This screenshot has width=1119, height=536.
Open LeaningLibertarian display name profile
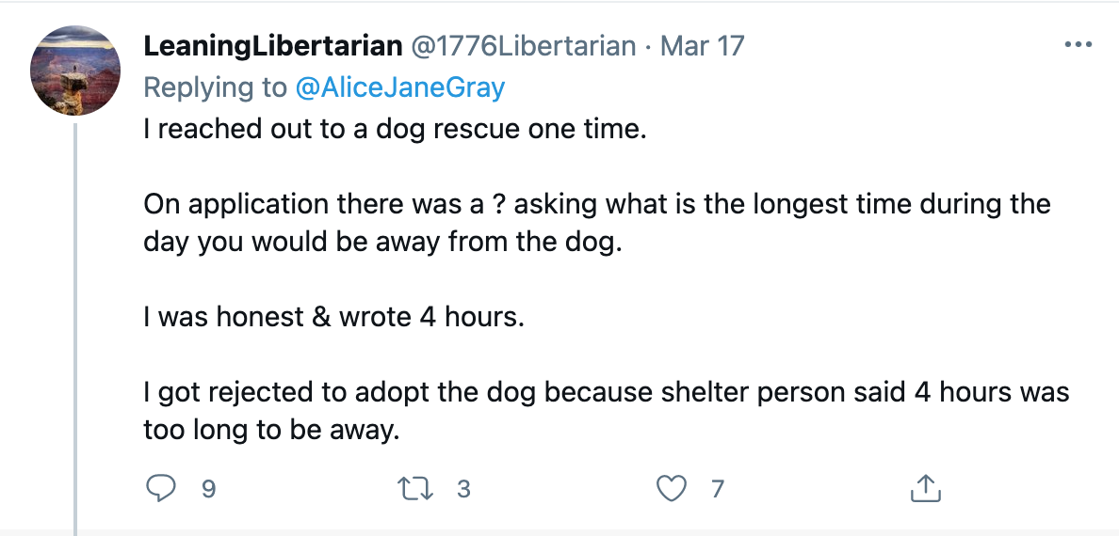pos(272,46)
